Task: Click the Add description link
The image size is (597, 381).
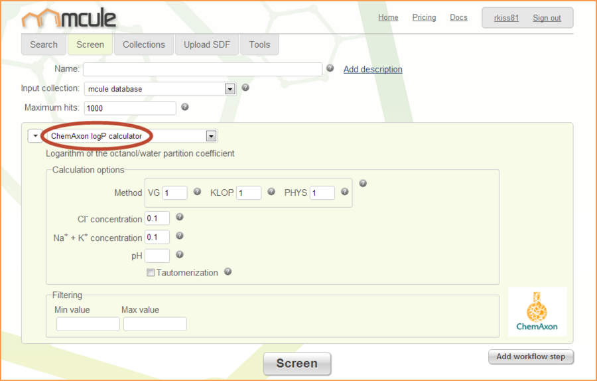Action: pos(373,69)
